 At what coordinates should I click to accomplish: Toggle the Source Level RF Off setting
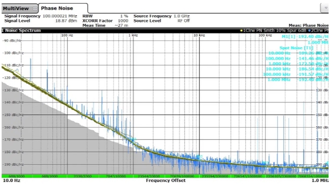coord(162,21)
